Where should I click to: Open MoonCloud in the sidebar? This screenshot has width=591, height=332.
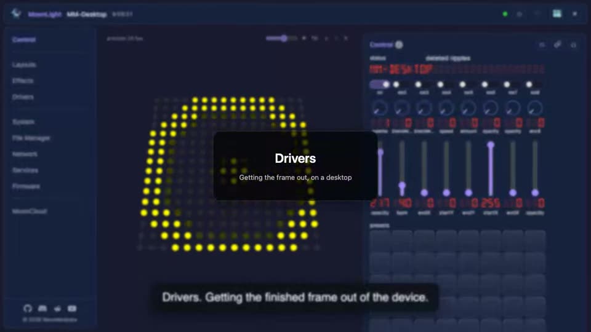coord(30,211)
